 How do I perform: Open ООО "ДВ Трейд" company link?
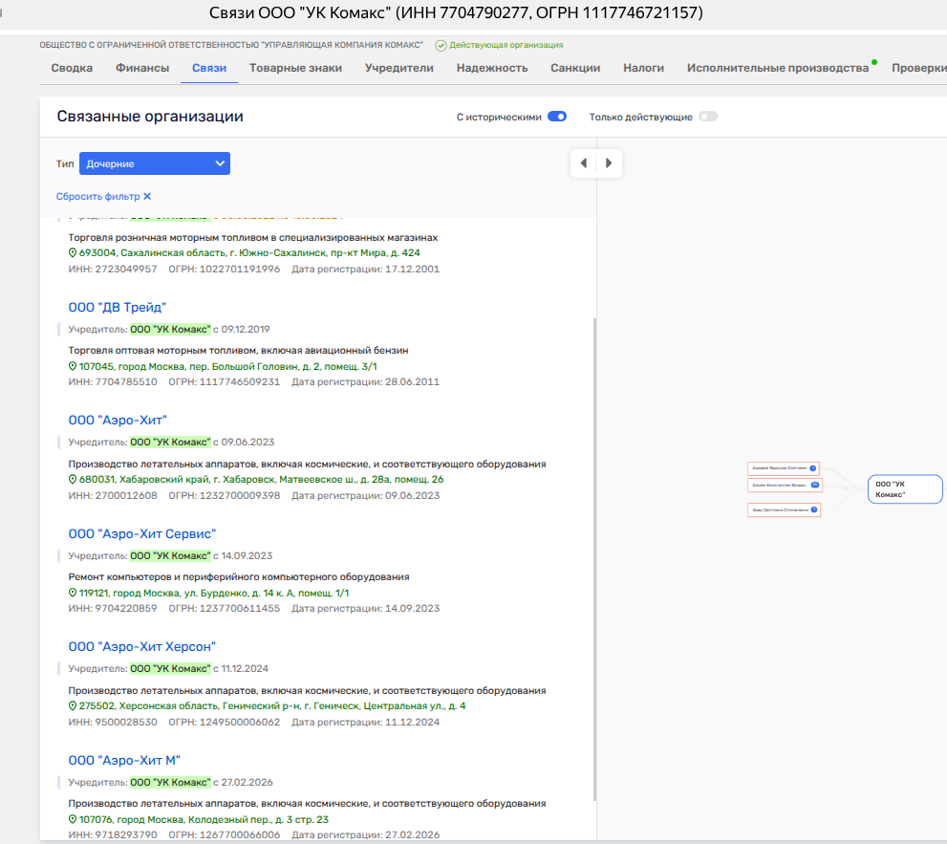pyautogui.click(x=118, y=308)
